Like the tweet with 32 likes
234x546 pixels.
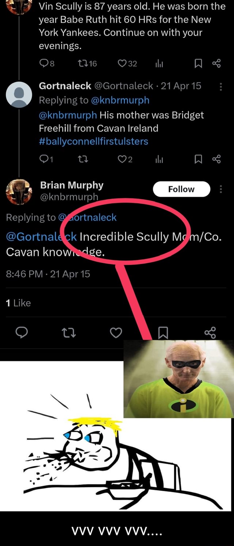[121, 64]
